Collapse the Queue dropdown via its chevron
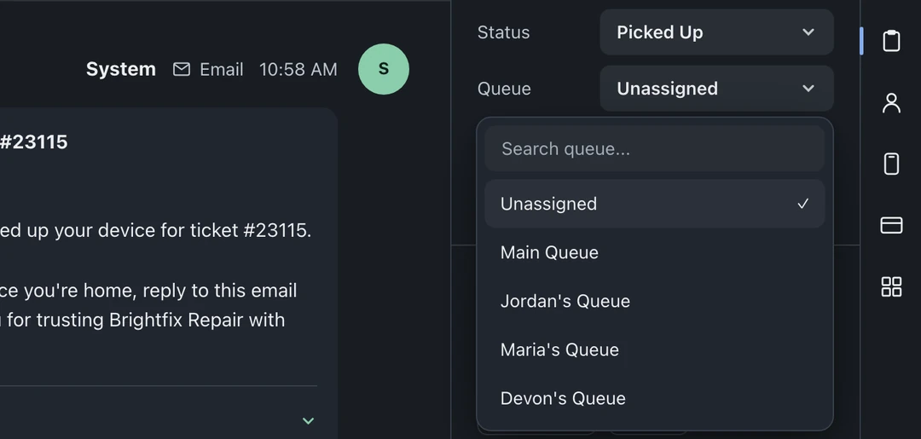Viewport: 921px width, 439px height. click(x=808, y=89)
